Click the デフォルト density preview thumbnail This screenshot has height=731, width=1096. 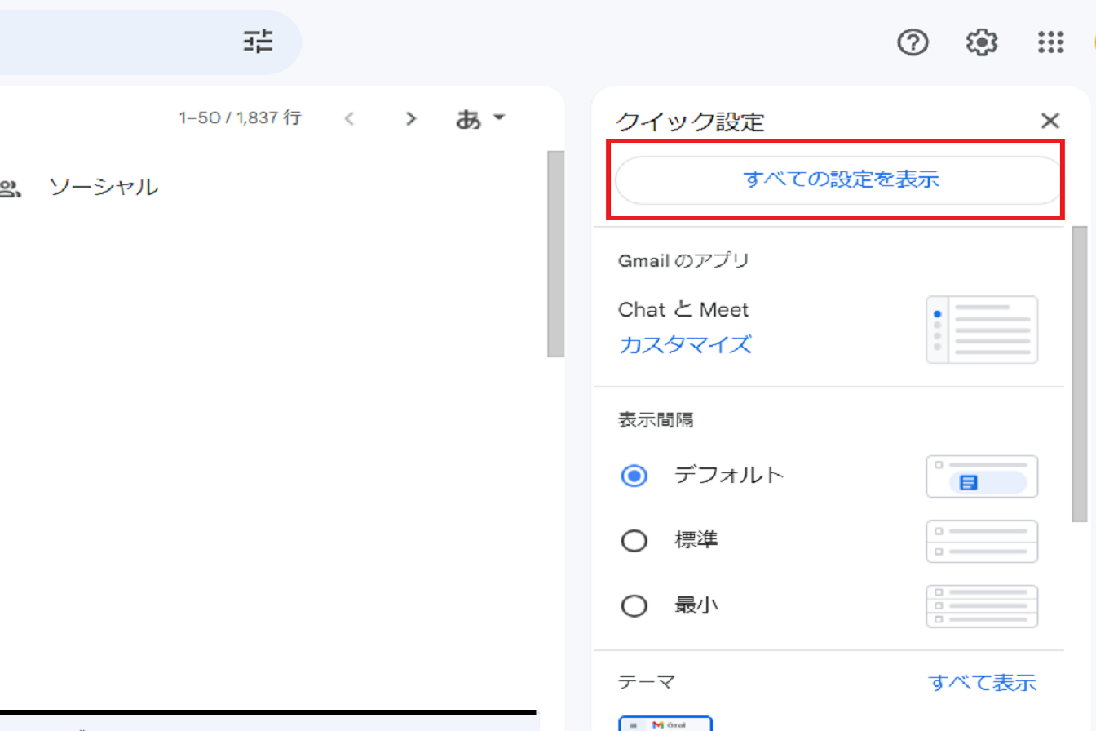(x=982, y=476)
